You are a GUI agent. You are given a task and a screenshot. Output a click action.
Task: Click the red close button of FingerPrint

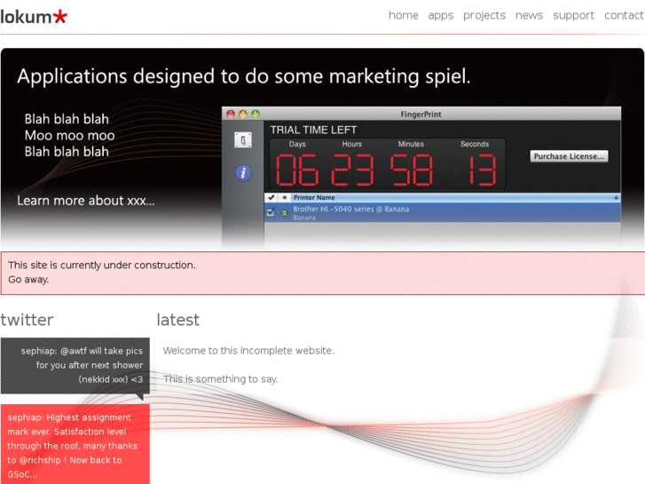point(231,114)
